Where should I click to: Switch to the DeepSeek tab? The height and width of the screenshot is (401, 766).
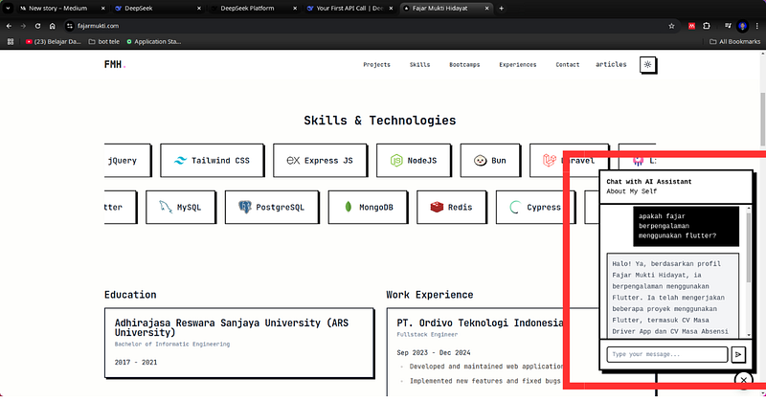pyautogui.click(x=139, y=9)
